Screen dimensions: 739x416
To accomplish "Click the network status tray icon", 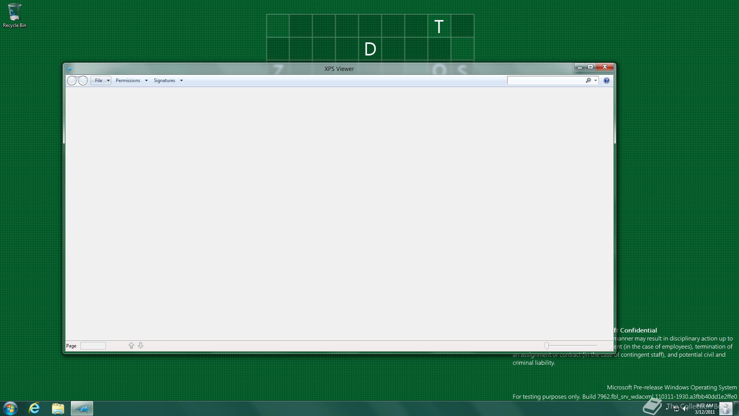I will tap(676, 409).
